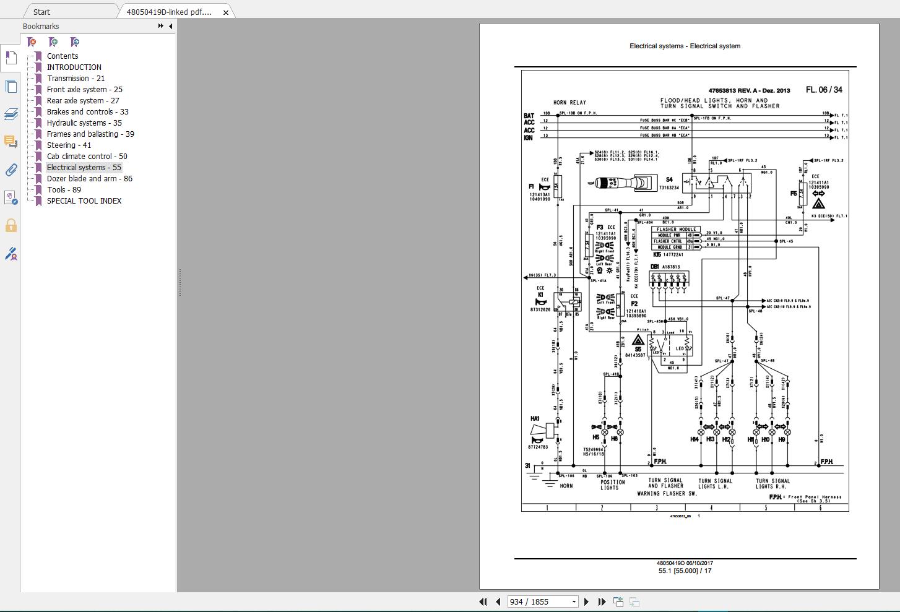Open the Security padlock panel
The image size is (900, 612).
click(x=11, y=225)
